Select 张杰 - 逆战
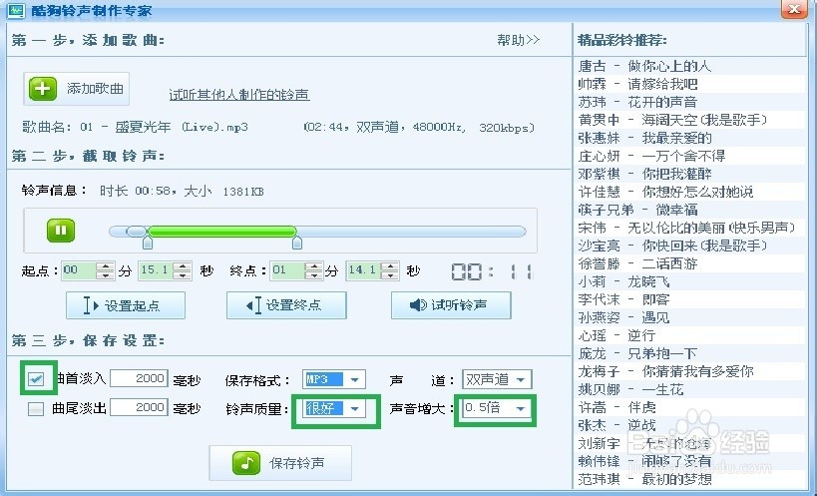This screenshot has height=496, width=817. (689, 426)
